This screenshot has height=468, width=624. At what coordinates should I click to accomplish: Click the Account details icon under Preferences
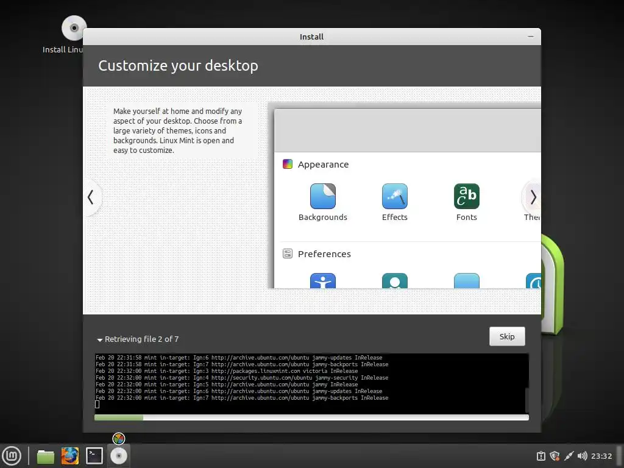point(394,280)
